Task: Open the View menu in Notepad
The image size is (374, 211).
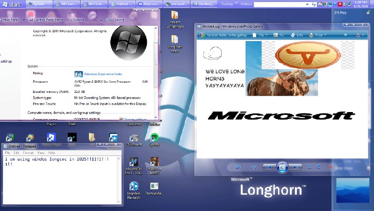Action: click(41, 153)
